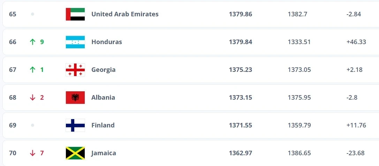Select Finland previous points 1359.79
The height and width of the screenshot is (166, 379).
point(299,125)
